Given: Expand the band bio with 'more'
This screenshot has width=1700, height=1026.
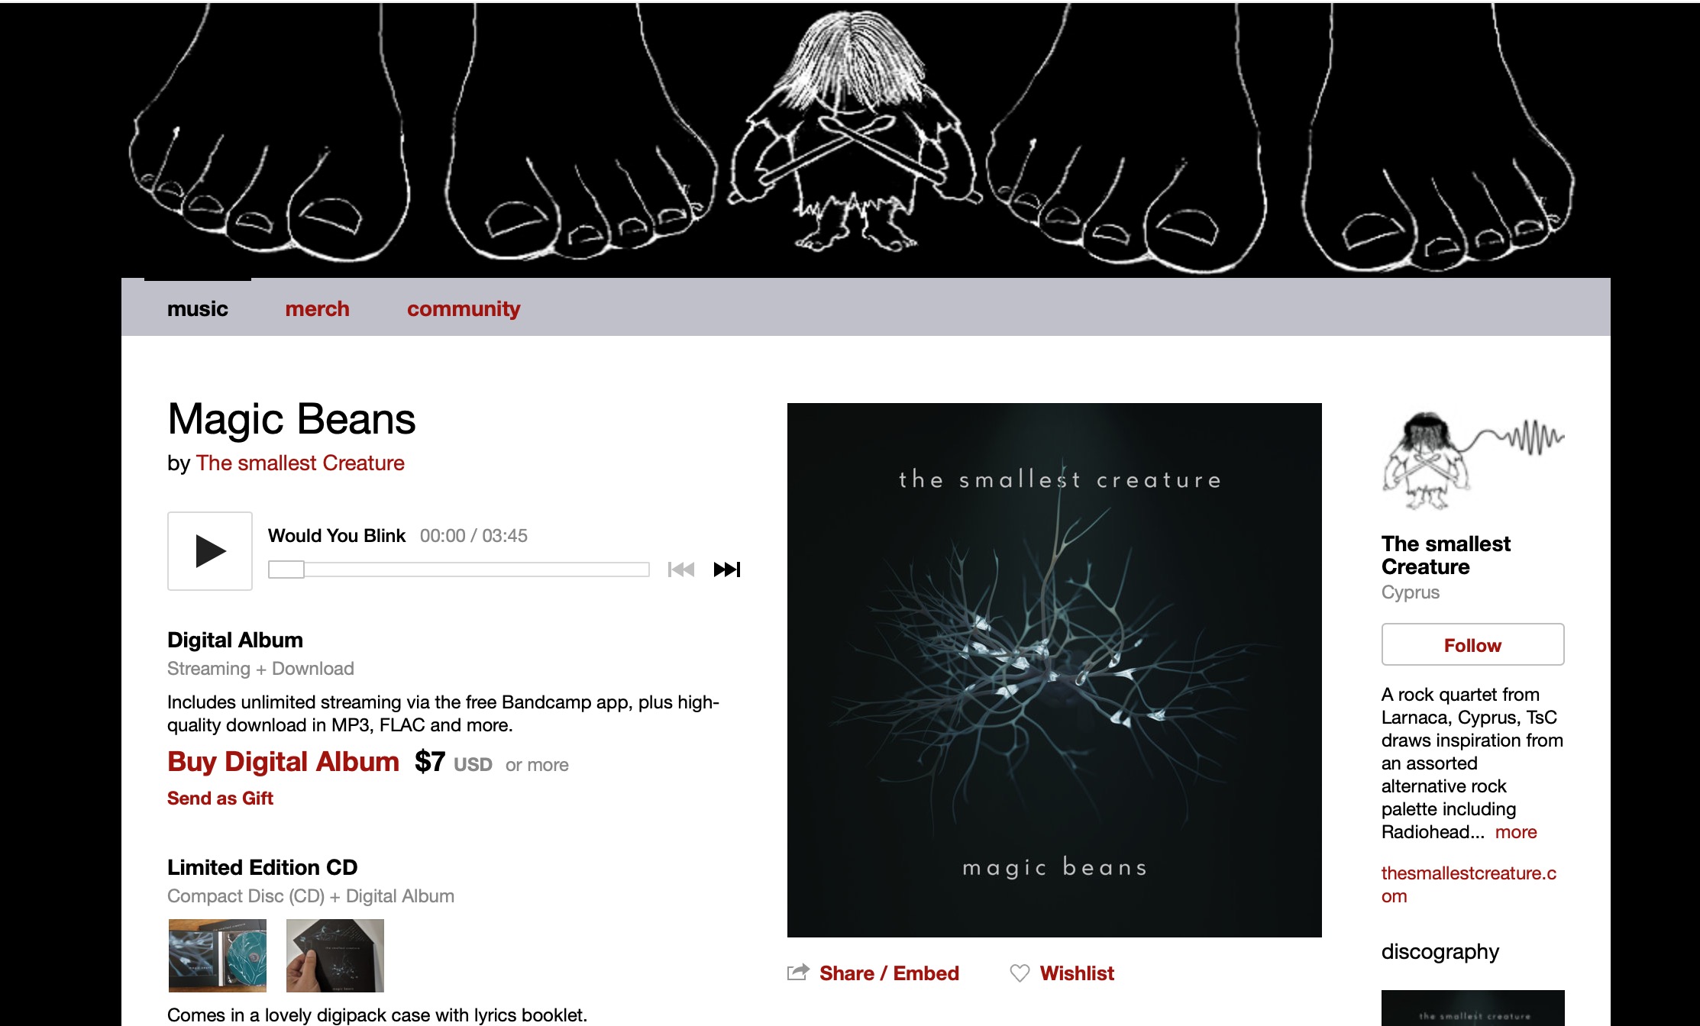Looking at the screenshot, I should [x=1516, y=832].
